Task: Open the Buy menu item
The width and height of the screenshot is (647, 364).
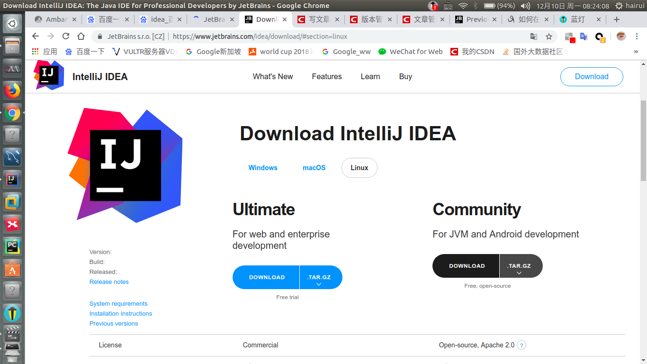Action: 405,76
